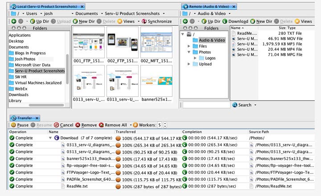Collapse the remote Photos folder
Image resolution: width=321 pixels, height=196 pixels.
(x=189, y=52)
